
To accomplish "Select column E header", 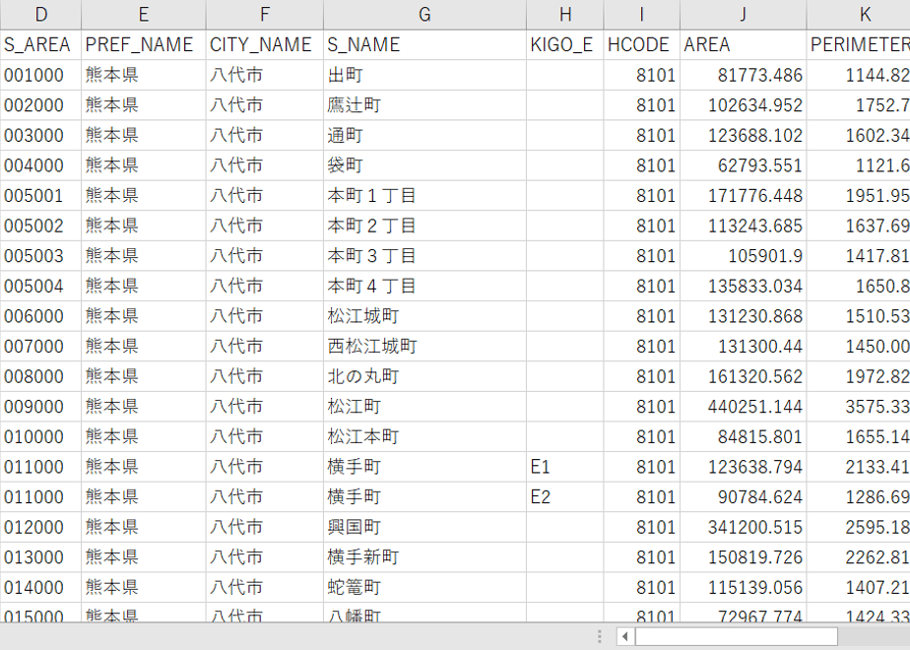I will [x=144, y=15].
